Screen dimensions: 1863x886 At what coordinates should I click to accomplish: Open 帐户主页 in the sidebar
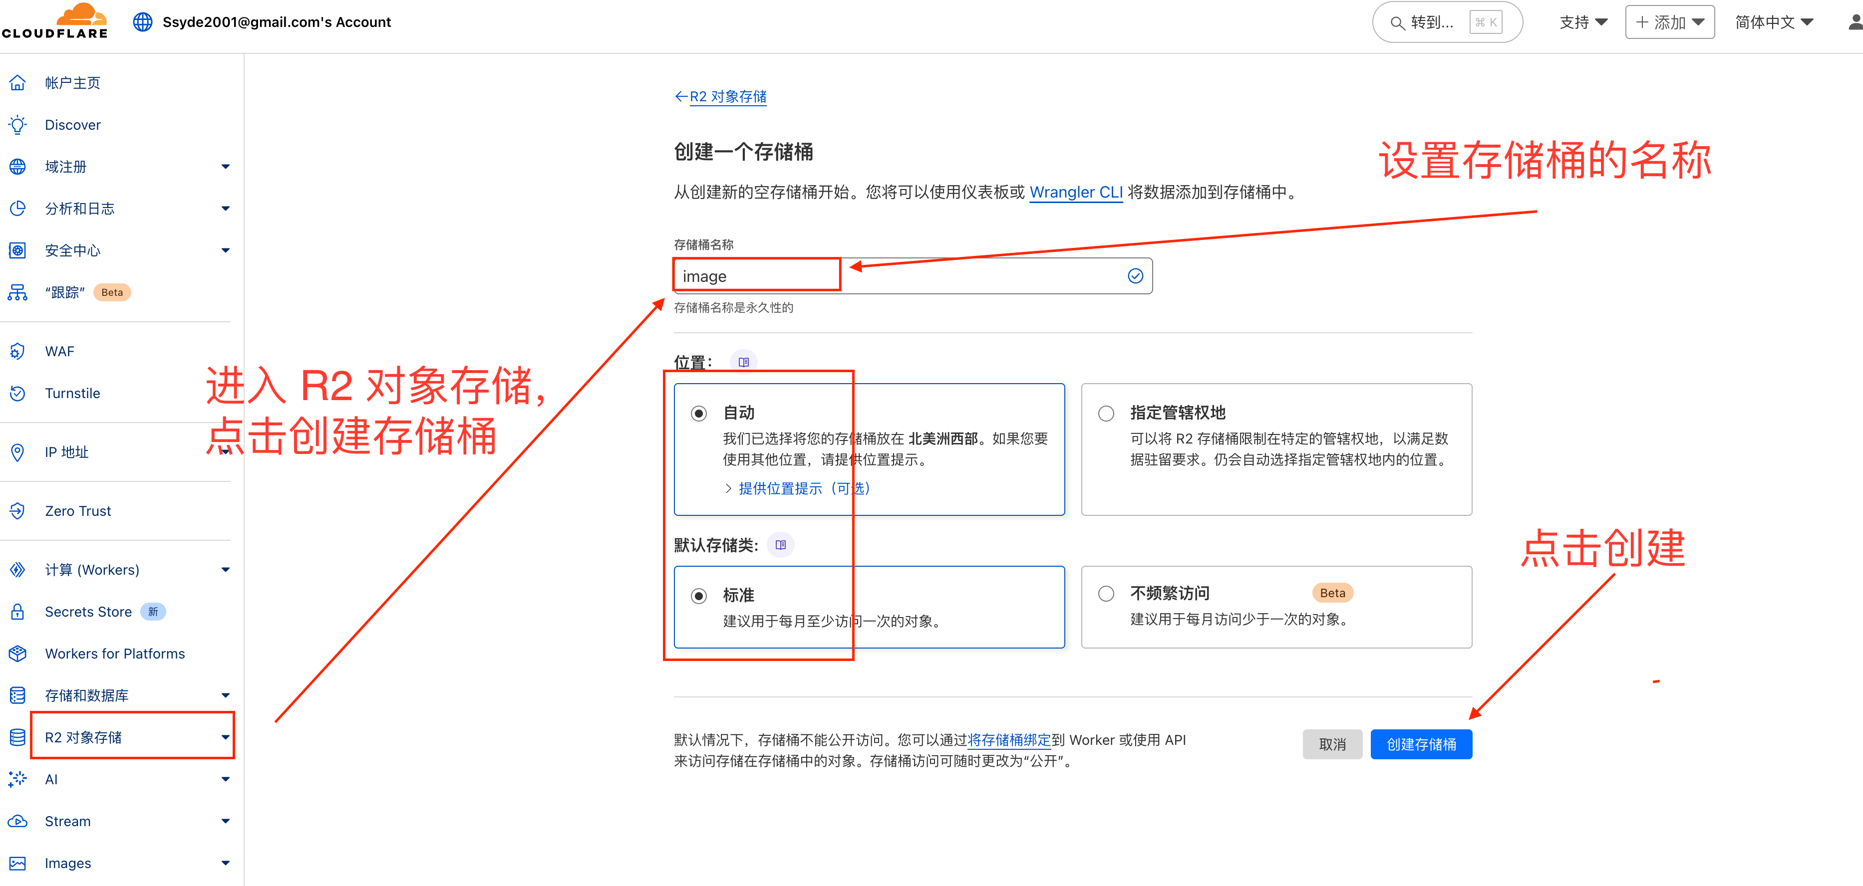click(x=72, y=82)
